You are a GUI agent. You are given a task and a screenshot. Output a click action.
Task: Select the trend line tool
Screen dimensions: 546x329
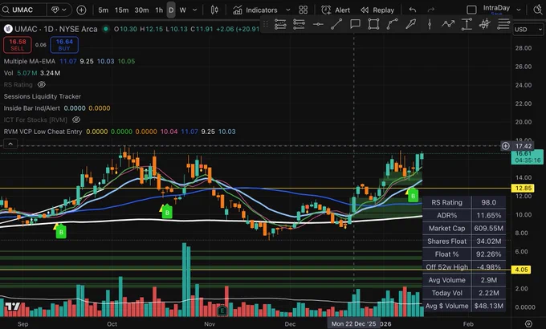pyautogui.click(x=336, y=24)
